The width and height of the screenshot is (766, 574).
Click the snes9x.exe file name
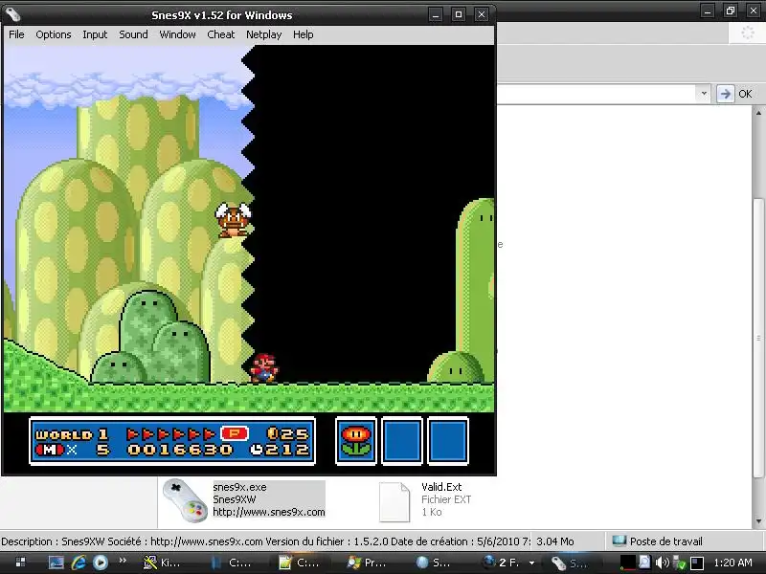coord(240,487)
